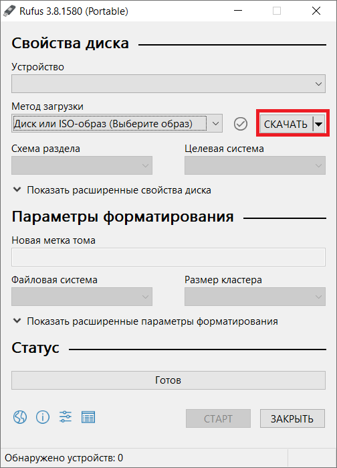Click the Готов status progress bar
The image size is (337, 468).
(x=168, y=380)
